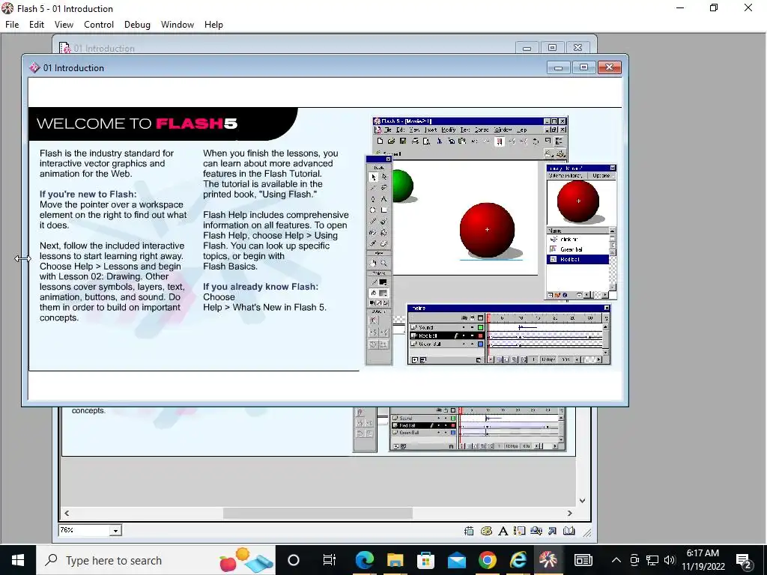Select the Hand tool in the illustrated toolbox
This screenshot has width=767, height=575.
click(x=373, y=263)
